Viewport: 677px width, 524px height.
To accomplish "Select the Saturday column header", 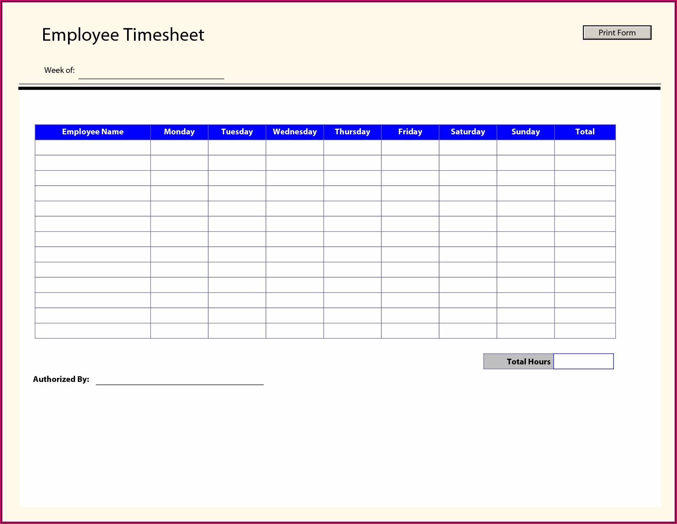I will pos(468,132).
